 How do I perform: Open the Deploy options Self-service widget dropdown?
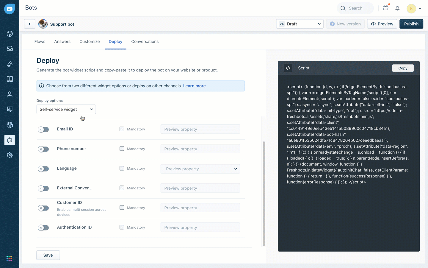click(x=66, y=109)
